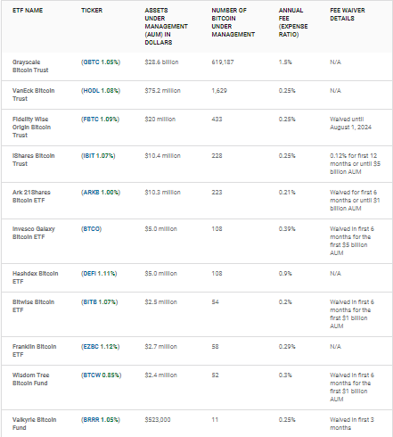Screen dimensions: 393x437
Task: Select the BTCW ticker link
Action: [102, 375]
